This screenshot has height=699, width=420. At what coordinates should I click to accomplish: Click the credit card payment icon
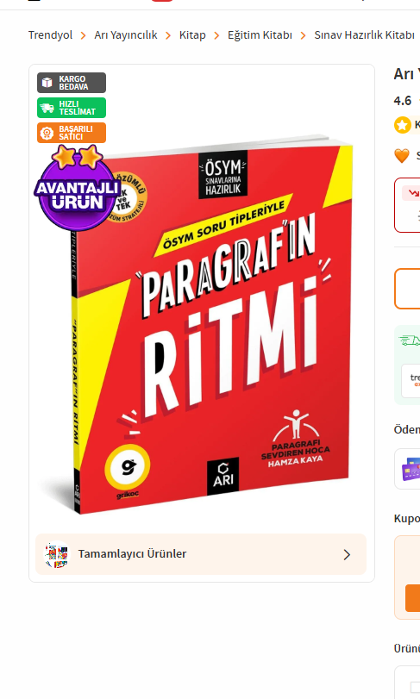coord(411,470)
